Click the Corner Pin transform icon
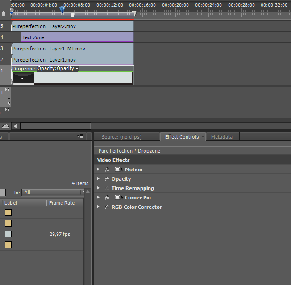The image size is (291, 285). tap(119, 197)
